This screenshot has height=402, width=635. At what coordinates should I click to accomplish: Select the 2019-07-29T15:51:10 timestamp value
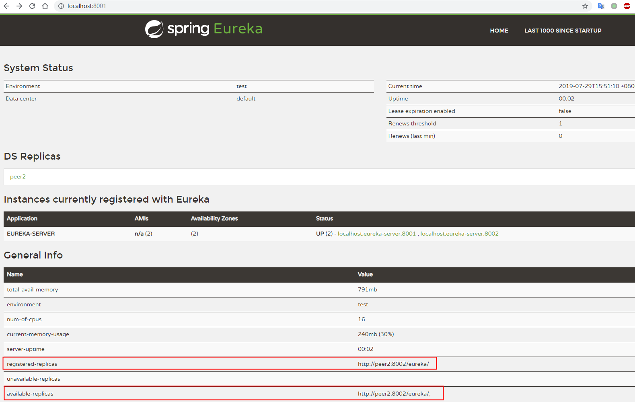tap(597, 86)
